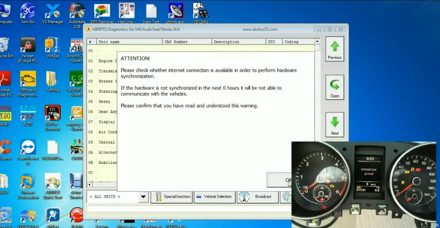The image size is (440, 228).
Task: Open the Delphi desktop icon
Action: pos(76,217)
